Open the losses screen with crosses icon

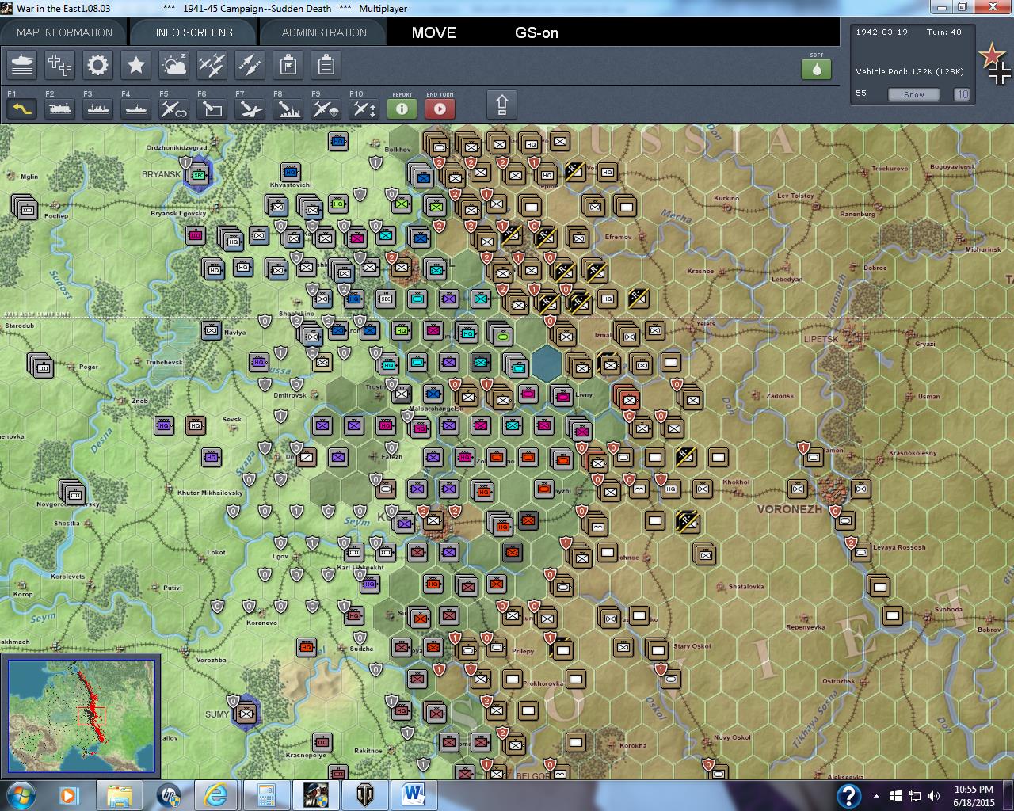59,65
